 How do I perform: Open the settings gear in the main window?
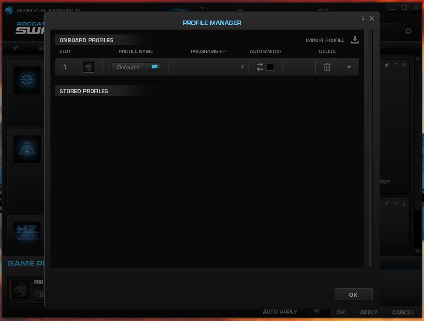tap(408, 31)
